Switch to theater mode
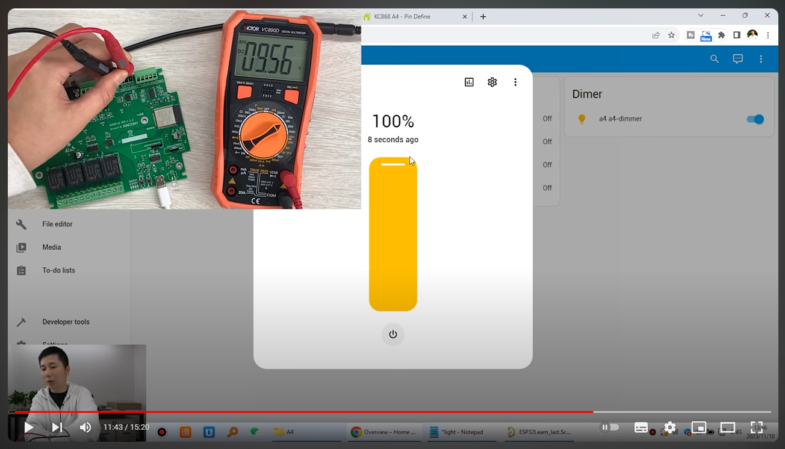Screen dimensions: 785x449 click(x=728, y=428)
